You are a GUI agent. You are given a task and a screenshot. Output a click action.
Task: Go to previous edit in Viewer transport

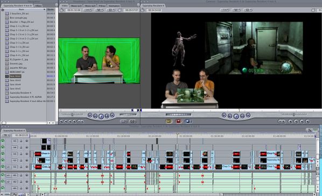[x=90, y=115]
